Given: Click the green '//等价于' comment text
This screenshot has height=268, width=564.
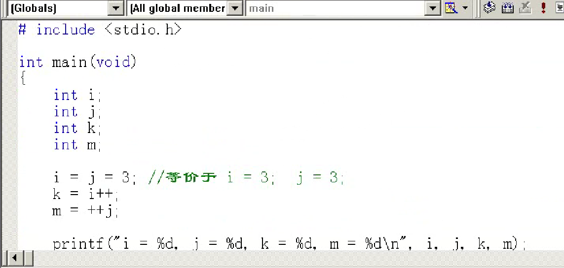Looking at the screenshot, I should 183,177.
